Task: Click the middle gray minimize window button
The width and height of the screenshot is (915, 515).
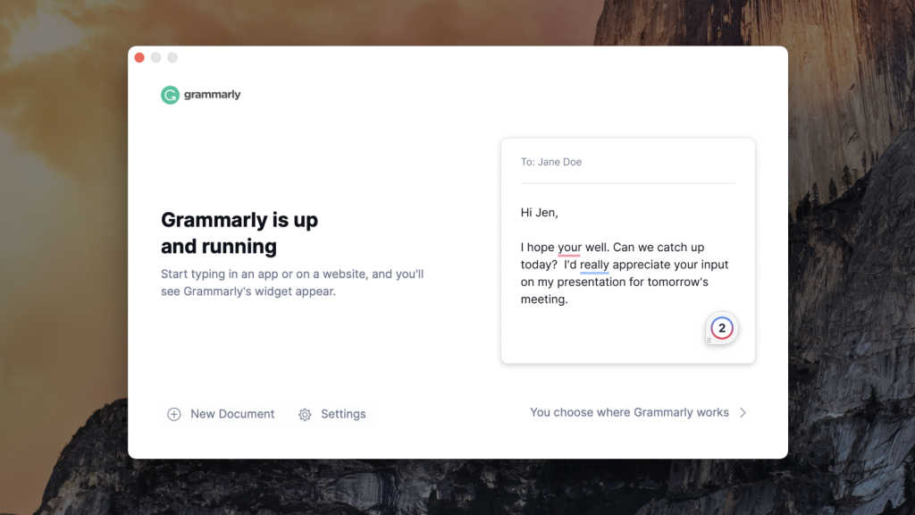Action: 155,58
